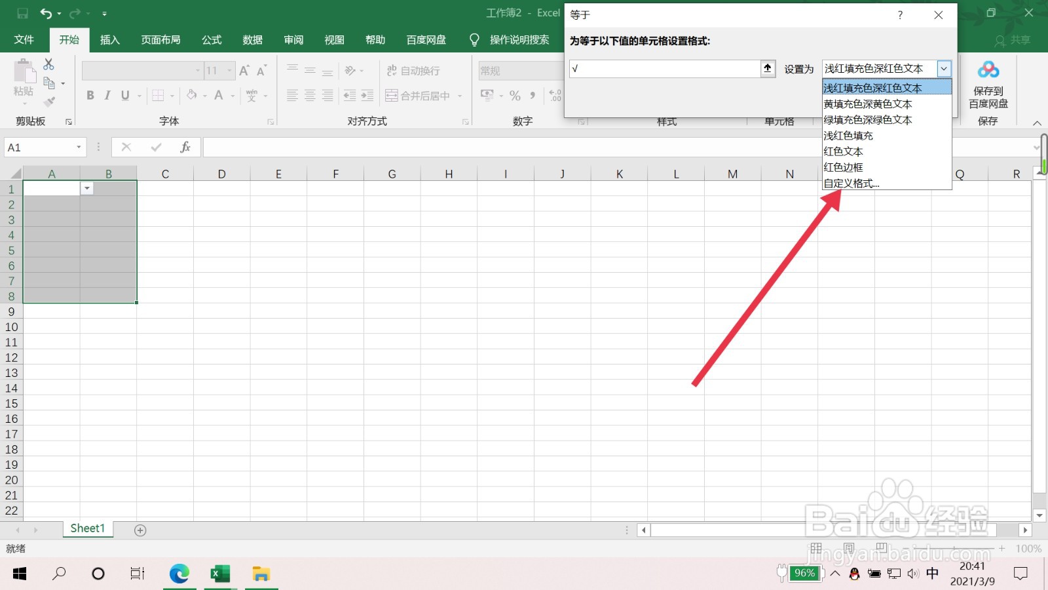Switch to the 公式 tab
1048x590 pixels.
(x=212, y=40)
